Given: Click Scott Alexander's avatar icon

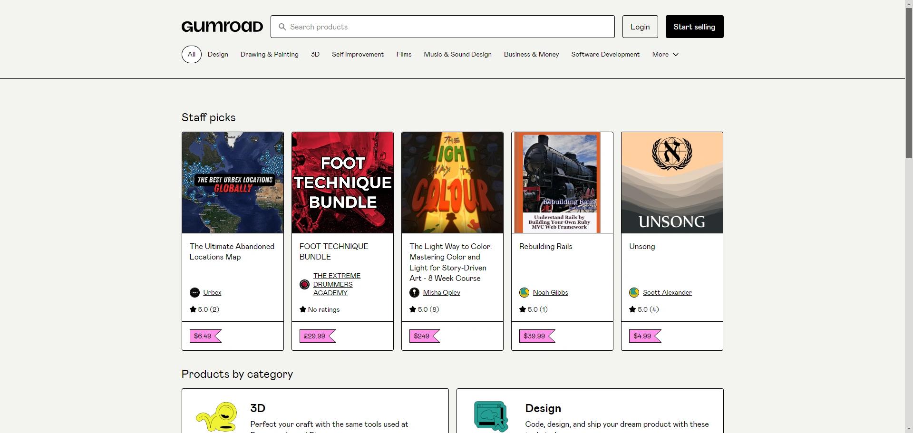Looking at the screenshot, I should [634, 293].
